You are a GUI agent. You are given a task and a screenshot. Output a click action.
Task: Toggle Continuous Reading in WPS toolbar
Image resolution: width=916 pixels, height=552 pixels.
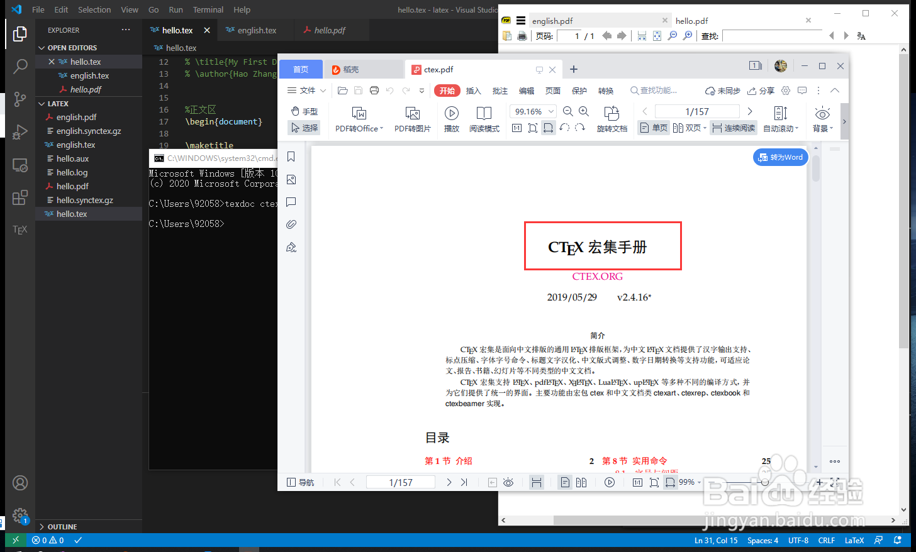(734, 128)
